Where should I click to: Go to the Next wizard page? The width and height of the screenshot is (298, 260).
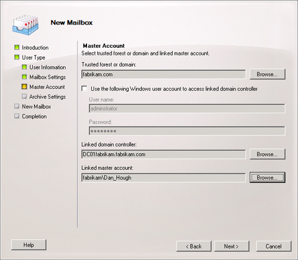point(231,246)
